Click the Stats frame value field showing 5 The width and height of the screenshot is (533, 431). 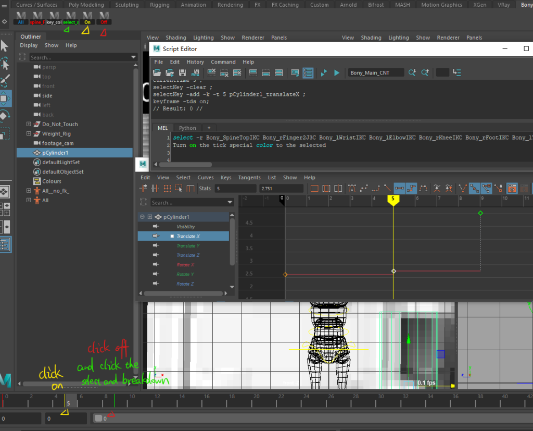coord(235,189)
